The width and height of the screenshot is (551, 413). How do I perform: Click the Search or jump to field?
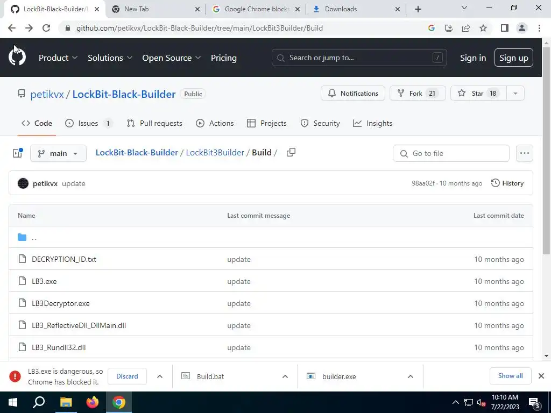click(359, 58)
